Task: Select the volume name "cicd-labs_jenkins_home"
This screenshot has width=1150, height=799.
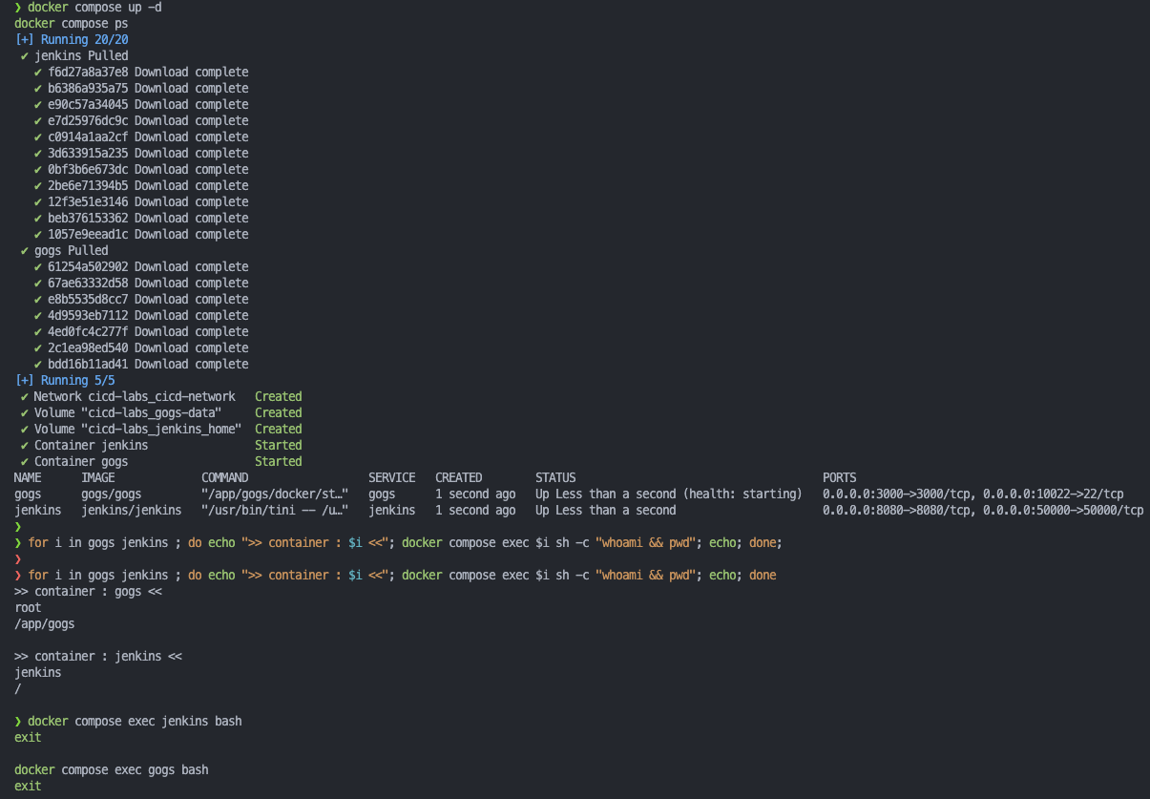Action: pyautogui.click(x=161, y=429)
